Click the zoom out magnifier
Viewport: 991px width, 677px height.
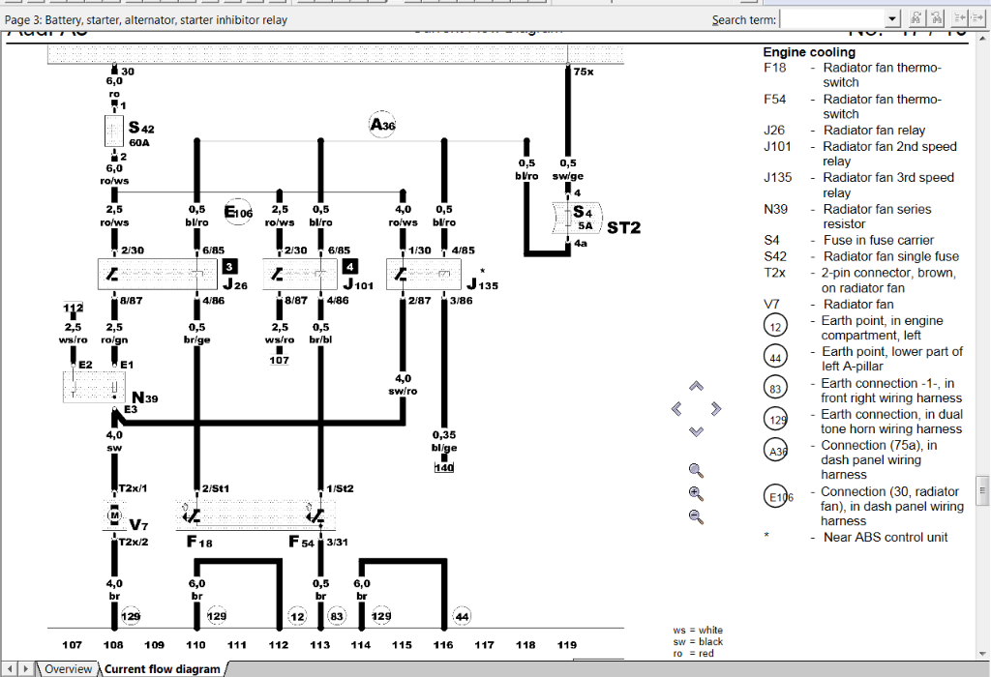(696, 516)
